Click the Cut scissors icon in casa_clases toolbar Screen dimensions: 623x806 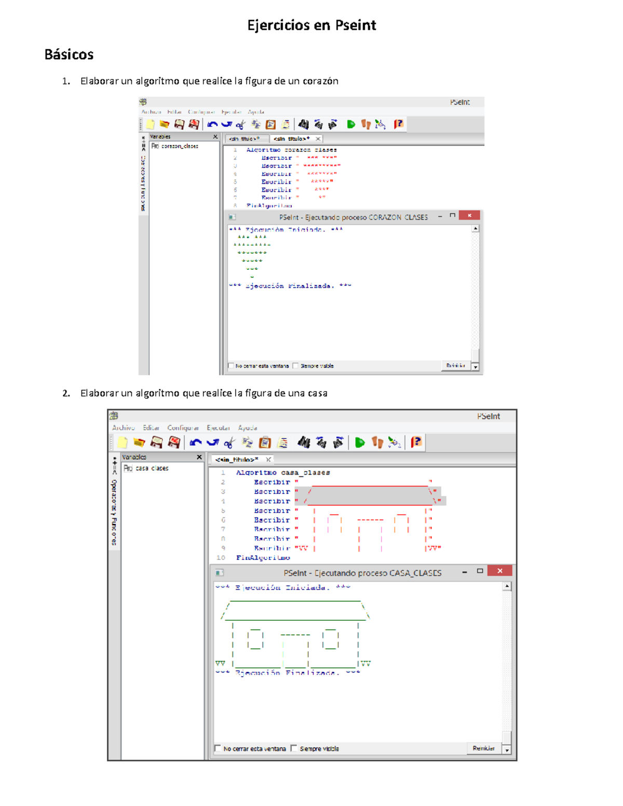[229, 443]
